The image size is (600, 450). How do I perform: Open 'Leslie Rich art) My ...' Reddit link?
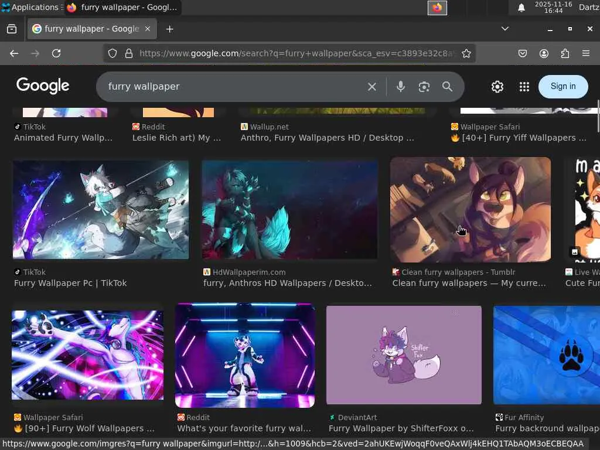click(x=176, y=138)
